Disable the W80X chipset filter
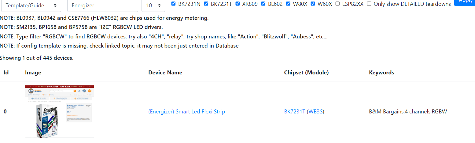475x143 pixels. (x=288, y=4)
